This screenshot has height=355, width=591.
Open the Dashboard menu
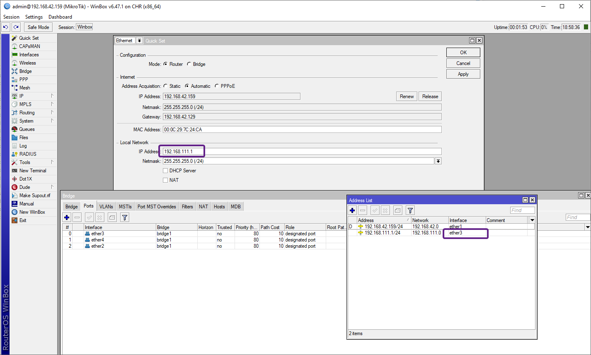[x=60, y=17]
